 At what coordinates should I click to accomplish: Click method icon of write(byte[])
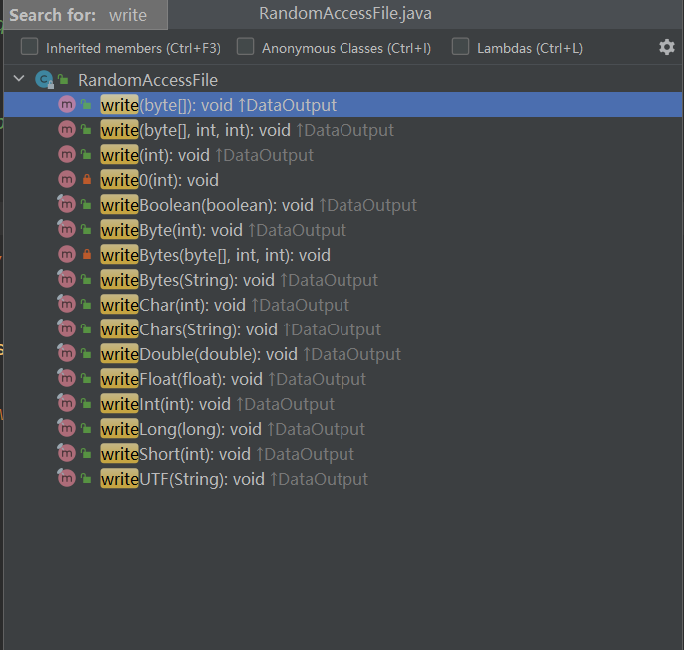[x=67, y=104]
